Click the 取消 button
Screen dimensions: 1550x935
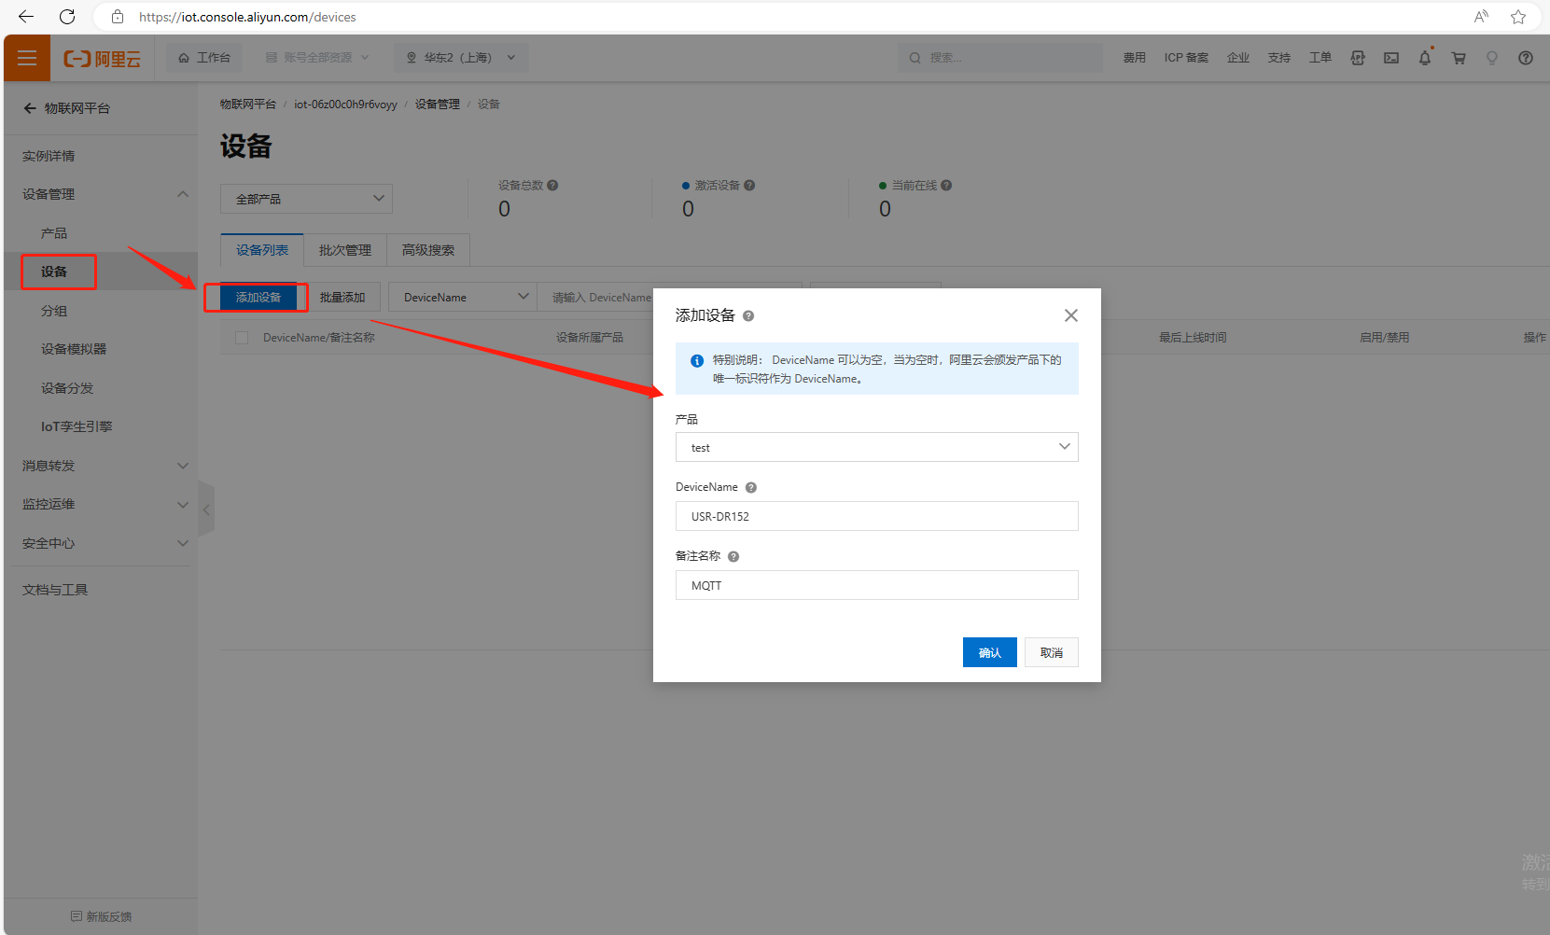(x=1051, y=652)
